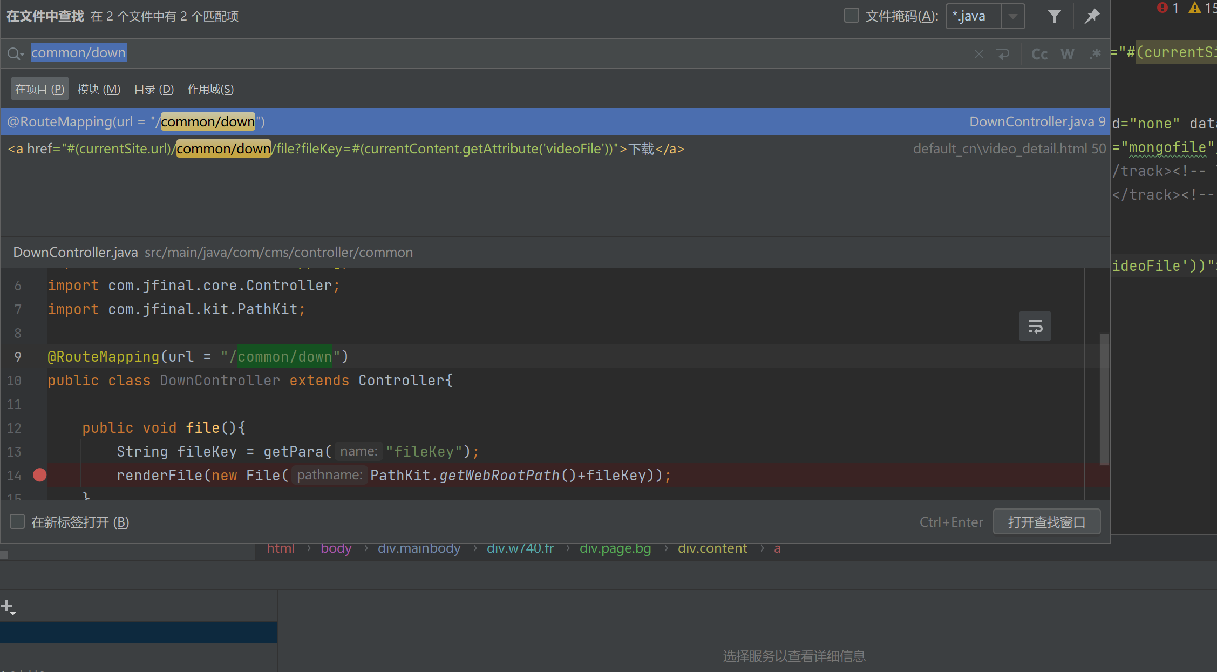Image resolution: width=1217 pixels, height=672 pixels.
Task: Click the file mask *.java field
Action: (x=974, y=16)
